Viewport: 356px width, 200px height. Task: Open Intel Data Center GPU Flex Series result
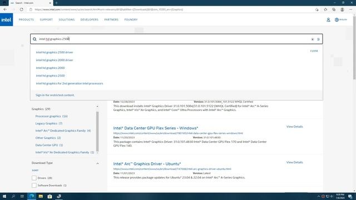pos(156,128)
